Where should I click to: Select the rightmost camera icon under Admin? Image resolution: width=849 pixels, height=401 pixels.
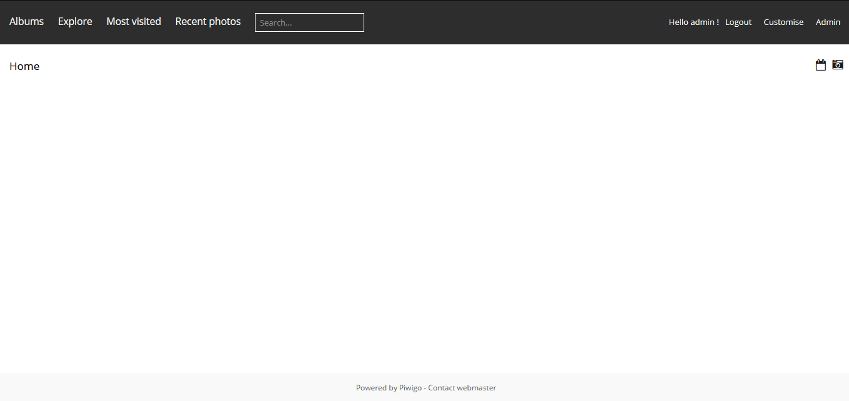point(838,65)
